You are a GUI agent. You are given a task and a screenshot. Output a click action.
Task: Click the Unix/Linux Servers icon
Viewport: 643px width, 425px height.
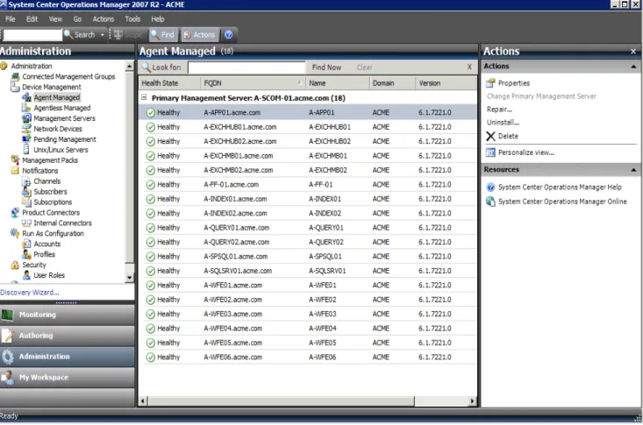tap(26, 150)
